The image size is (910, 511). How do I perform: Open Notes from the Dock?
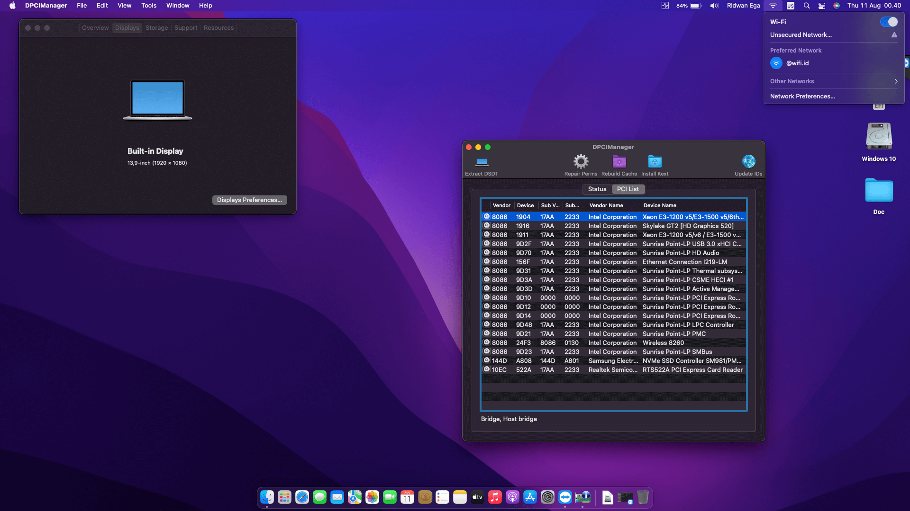tap(460, 497)
